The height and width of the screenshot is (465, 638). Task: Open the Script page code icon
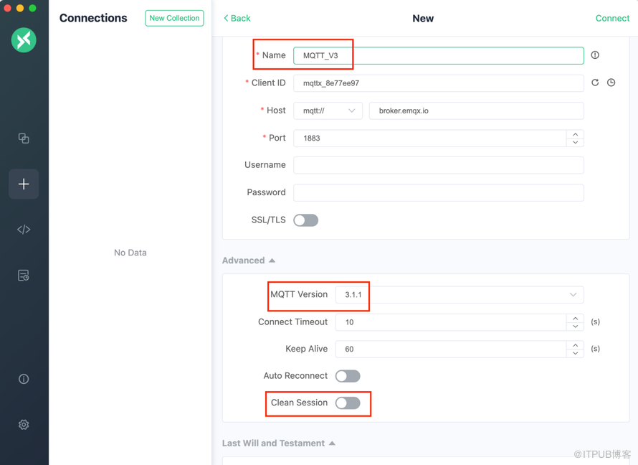pyautogui.click(x=24, y=230)
